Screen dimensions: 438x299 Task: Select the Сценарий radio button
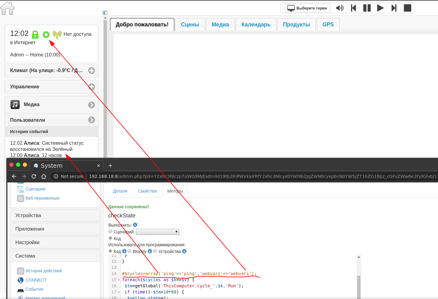pos(110,232)
